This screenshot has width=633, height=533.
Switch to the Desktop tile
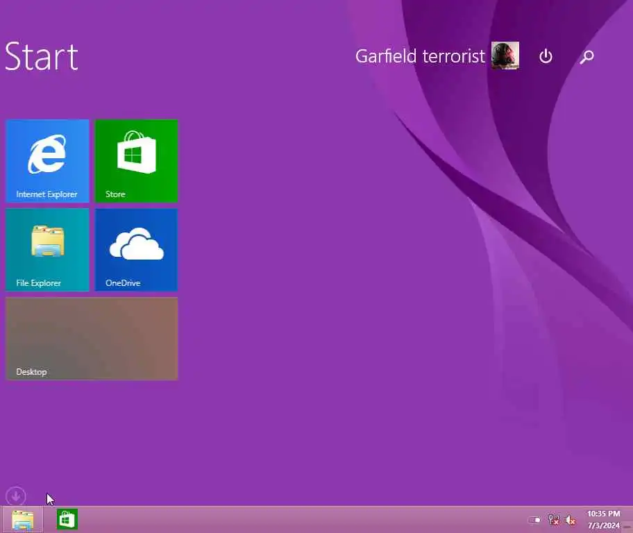tap(92, 339)
